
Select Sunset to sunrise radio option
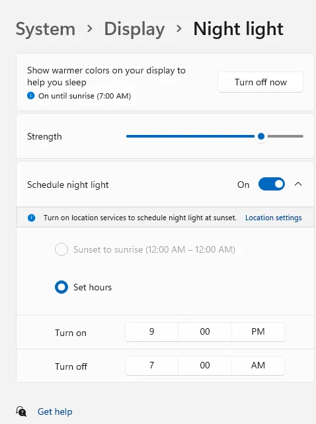[61, 249]
